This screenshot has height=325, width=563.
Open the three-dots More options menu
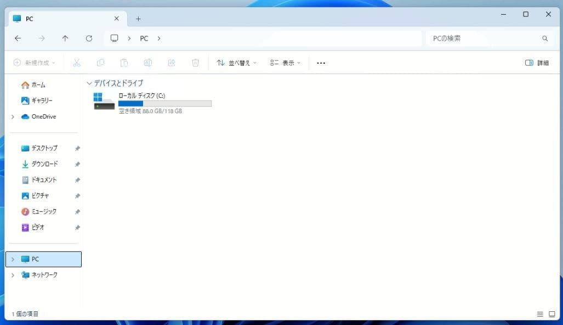[x=321, y=63]
